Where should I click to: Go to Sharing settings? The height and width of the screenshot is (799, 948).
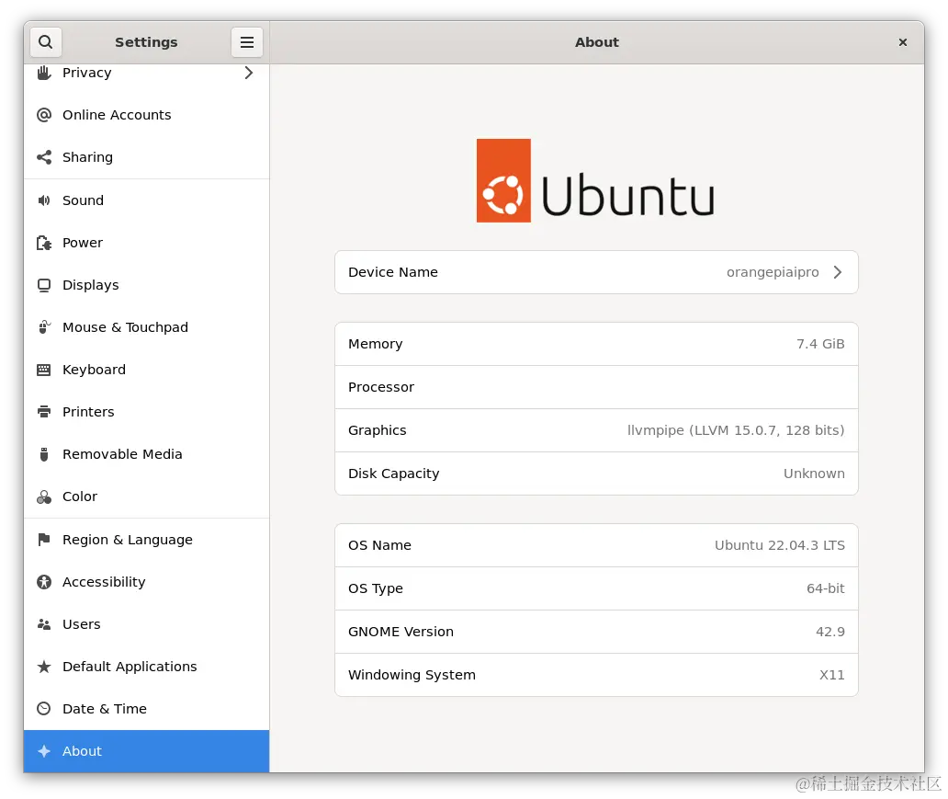(146, 157)
